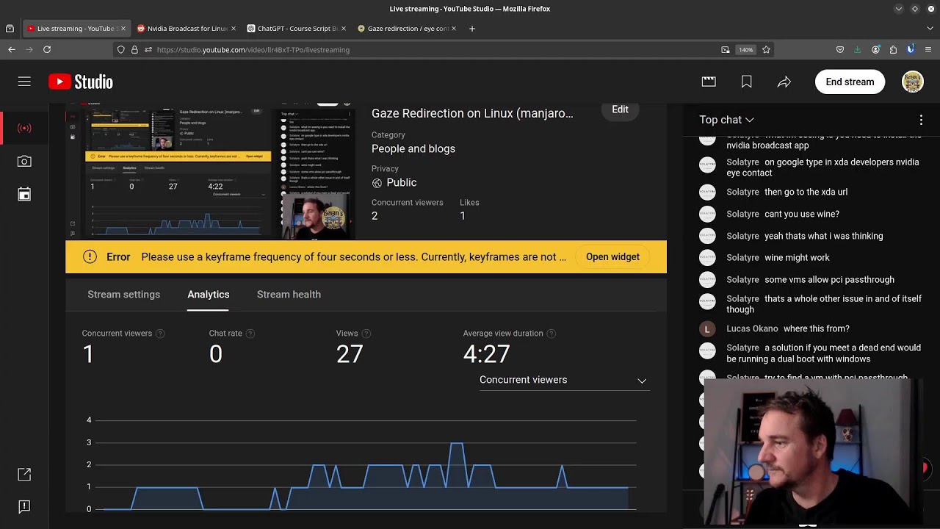This screenshot has height=529, width=940.
Task: Click the End stream button
Action: coord(850,82)
